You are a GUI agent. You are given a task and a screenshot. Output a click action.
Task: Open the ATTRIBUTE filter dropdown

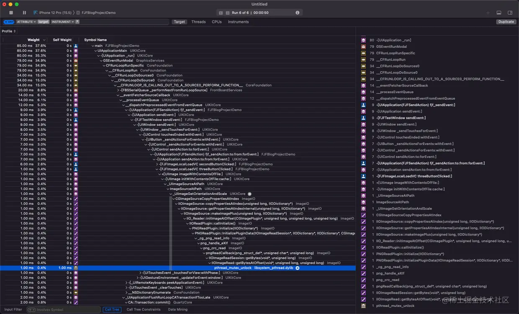click(26, 22)
